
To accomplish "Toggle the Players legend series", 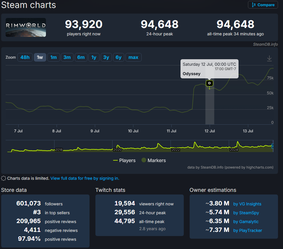I will (124, 160).
